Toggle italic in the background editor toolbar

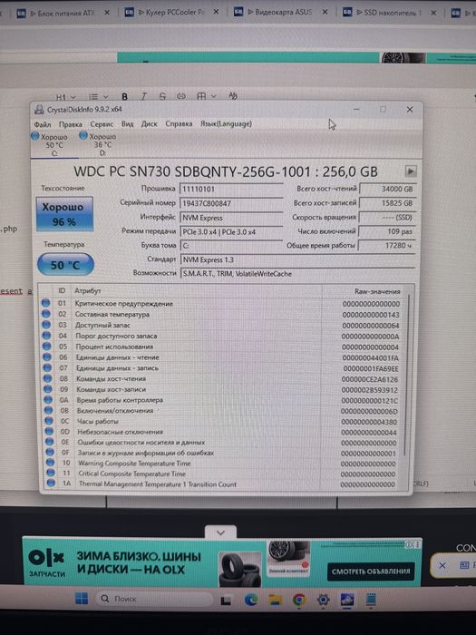coord(143,96)
